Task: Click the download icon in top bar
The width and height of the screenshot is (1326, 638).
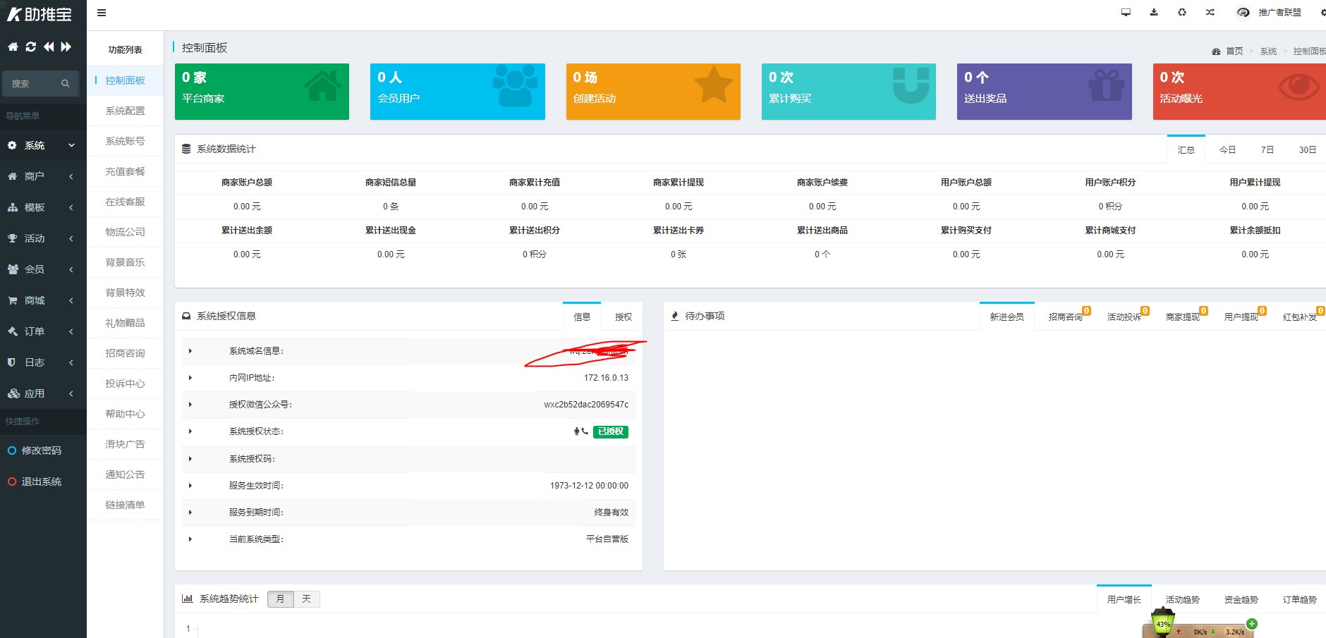Action: point(1154,13)
